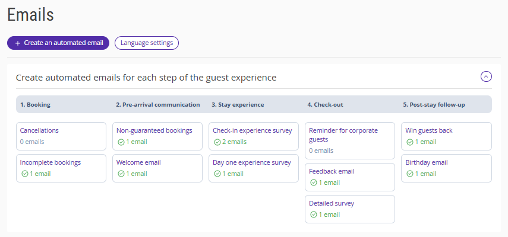Click checkmark icon under Check-in experience survey
Viewport: 508px width, 237px height.
(x=217, y=142)
